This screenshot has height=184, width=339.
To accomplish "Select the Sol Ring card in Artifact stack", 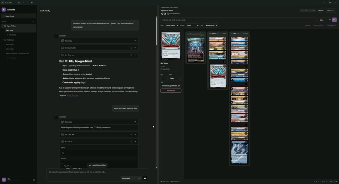I will (x=217, y=76).
